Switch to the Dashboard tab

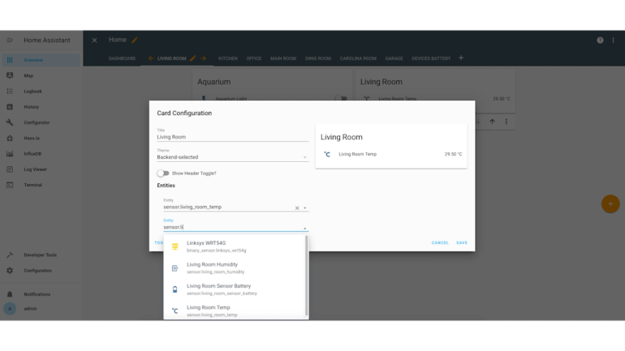(122, 58)
